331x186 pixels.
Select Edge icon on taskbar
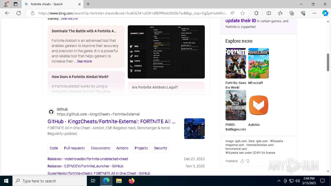106,181
